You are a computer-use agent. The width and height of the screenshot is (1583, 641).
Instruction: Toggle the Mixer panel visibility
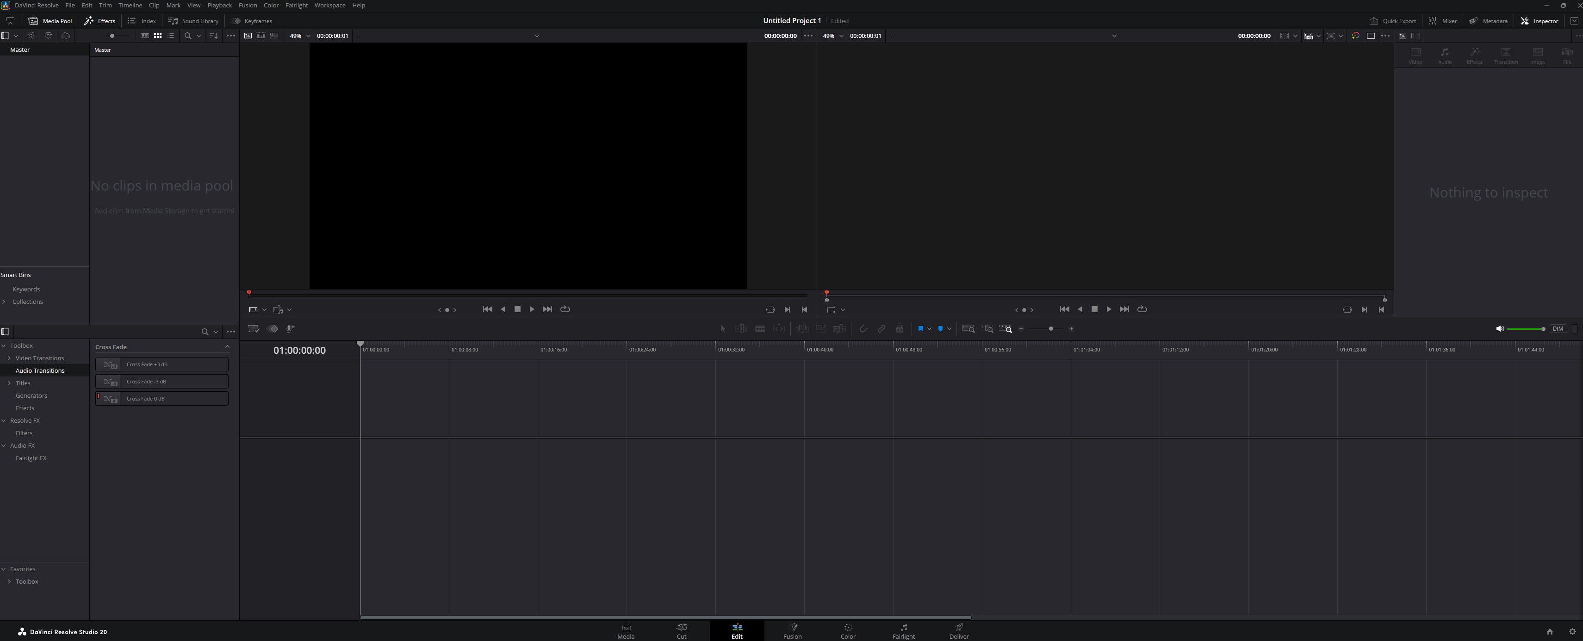pos(1442,20)
